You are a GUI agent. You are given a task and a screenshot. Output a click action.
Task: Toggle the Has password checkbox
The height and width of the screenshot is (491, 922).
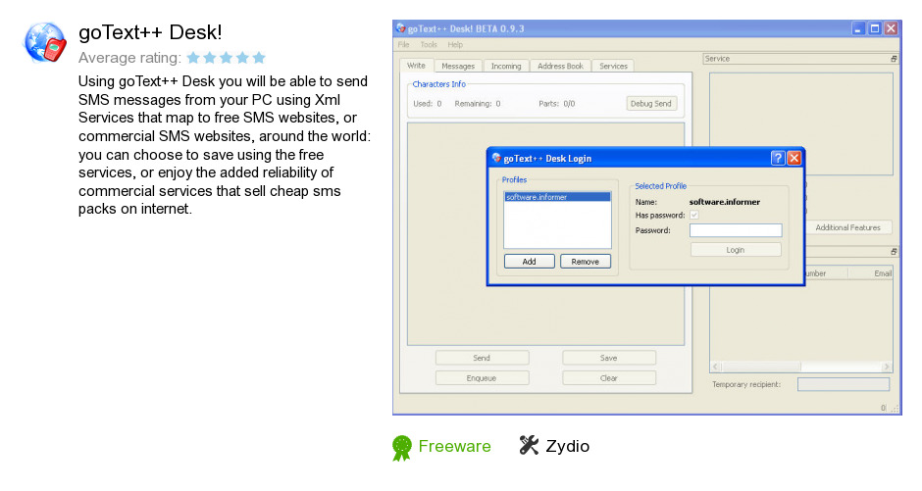693,215
